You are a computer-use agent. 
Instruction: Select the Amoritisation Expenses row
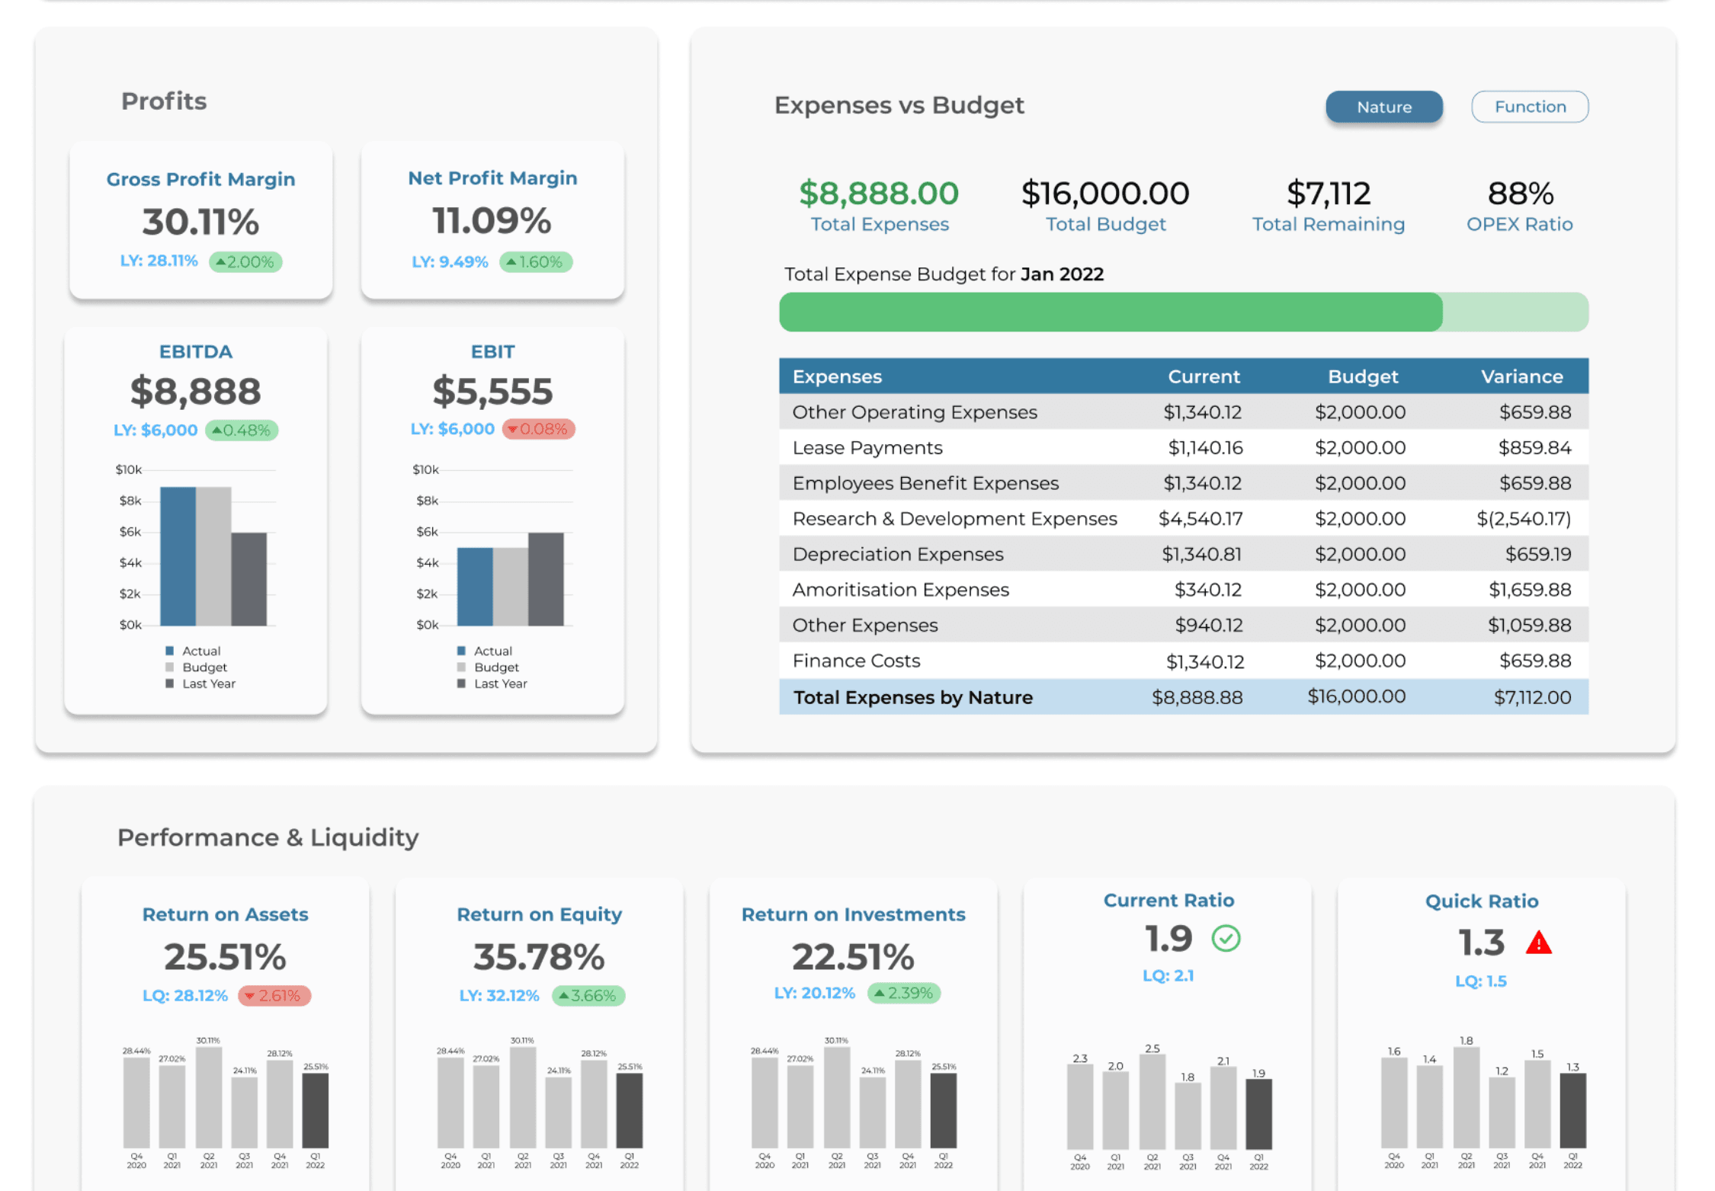1184,590
